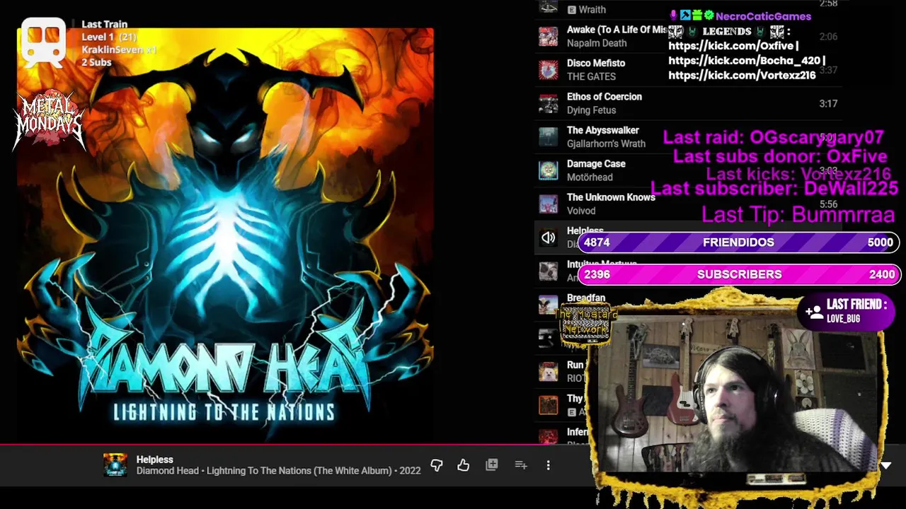This screenshot has height=509, width=906.
Task: Click the small album thumbnail in player bar
Action: click(x=115, y=464)
